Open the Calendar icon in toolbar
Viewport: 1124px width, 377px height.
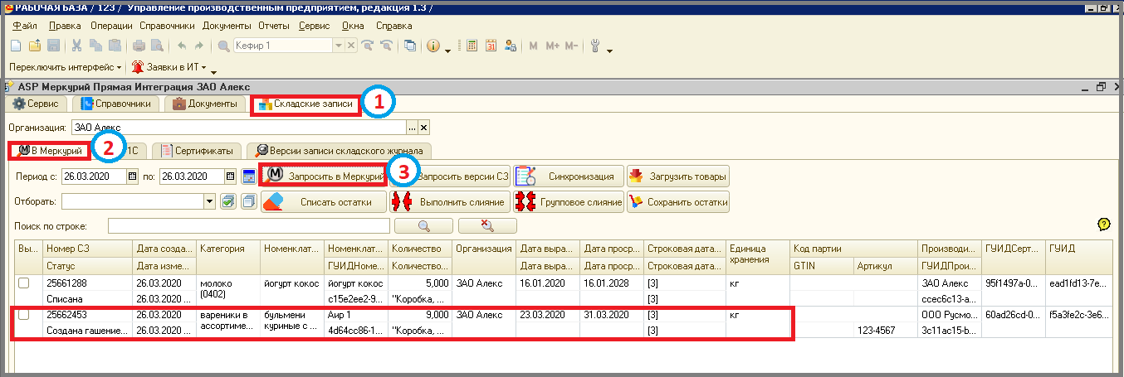click(491, 46)
